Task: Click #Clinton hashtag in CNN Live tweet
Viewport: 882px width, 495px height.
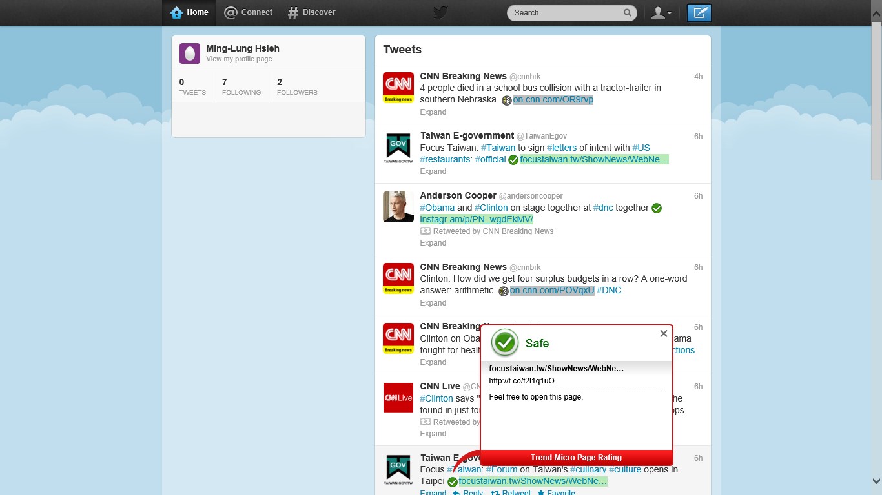Action: 436,398
